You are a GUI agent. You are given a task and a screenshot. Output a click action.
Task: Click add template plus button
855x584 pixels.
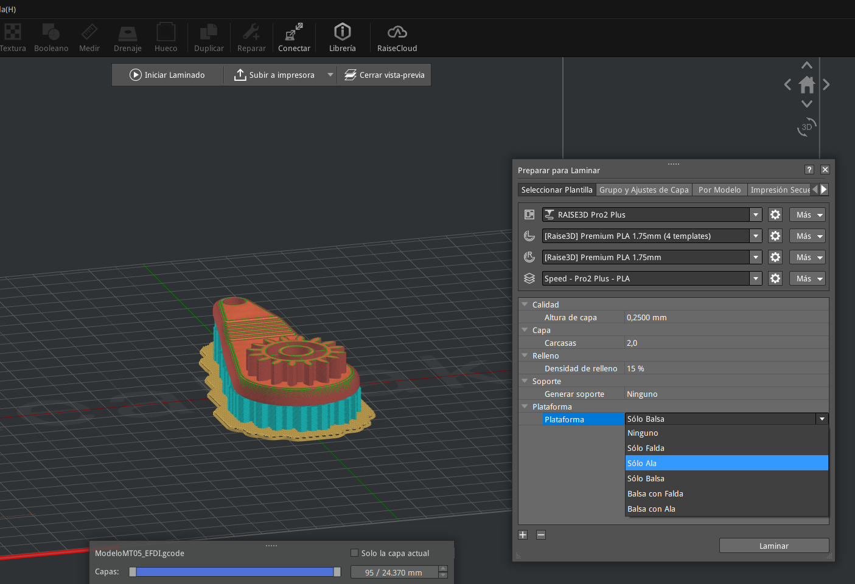[x=523, y=535]
